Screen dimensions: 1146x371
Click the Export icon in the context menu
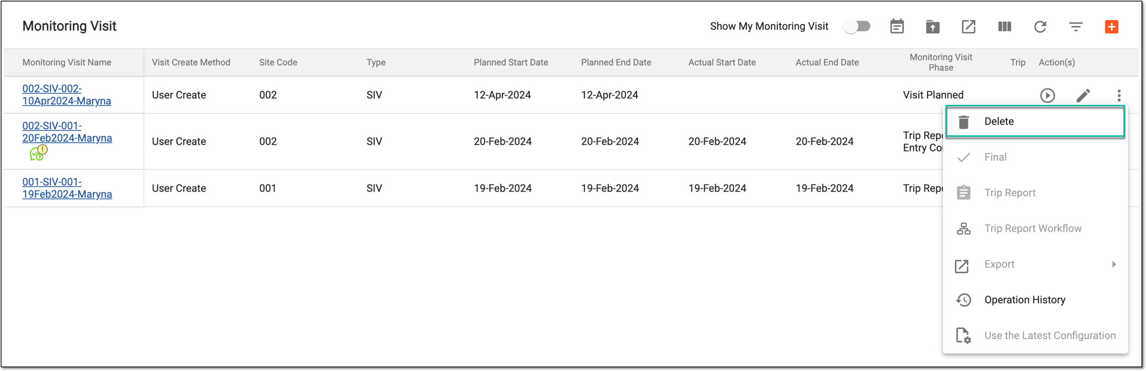pos(962,266)
